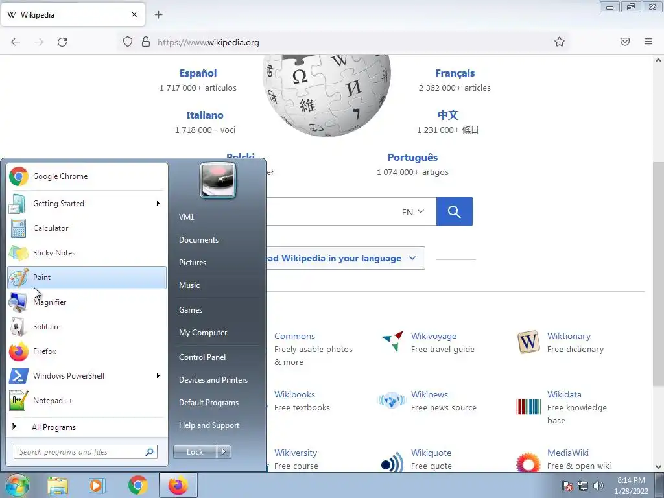The width and height of the screenshot is (664, 498).
Task: Expand Read Wikipedia in your language
Action: [x=346, y=258]
